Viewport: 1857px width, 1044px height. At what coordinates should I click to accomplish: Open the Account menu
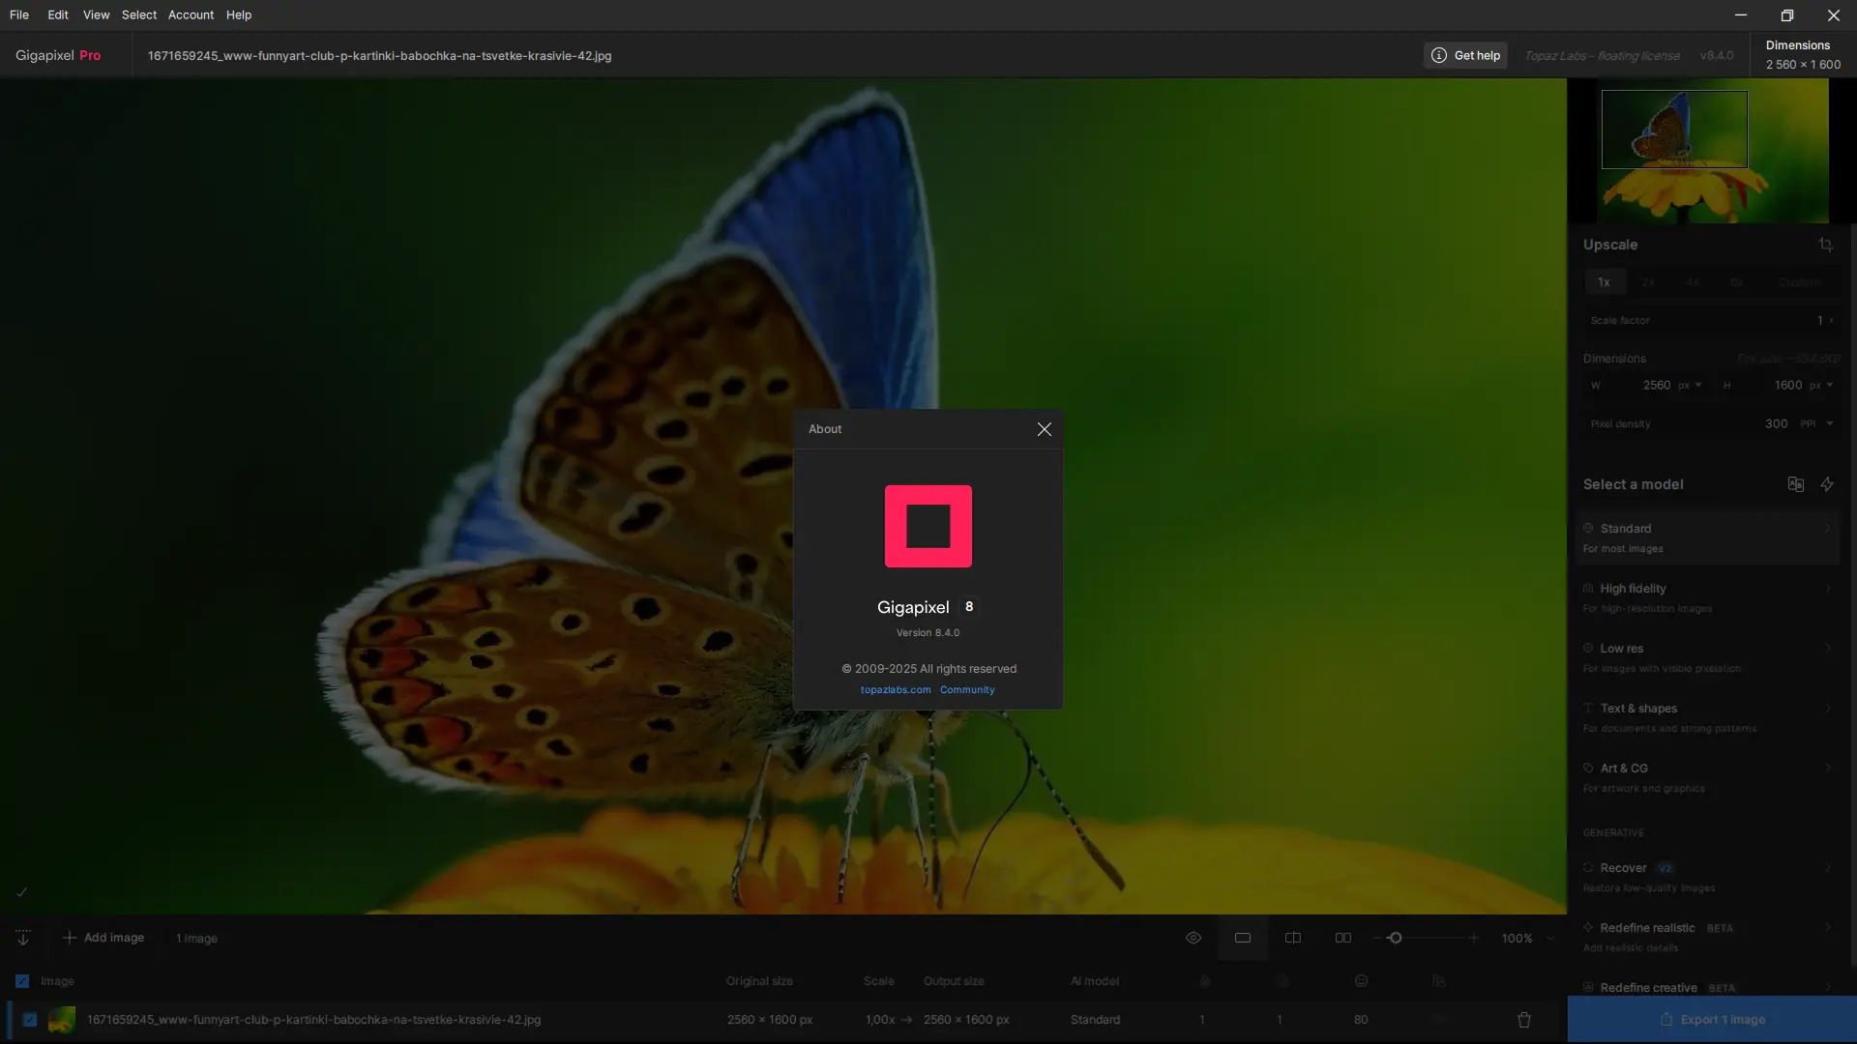coord(191,14)
